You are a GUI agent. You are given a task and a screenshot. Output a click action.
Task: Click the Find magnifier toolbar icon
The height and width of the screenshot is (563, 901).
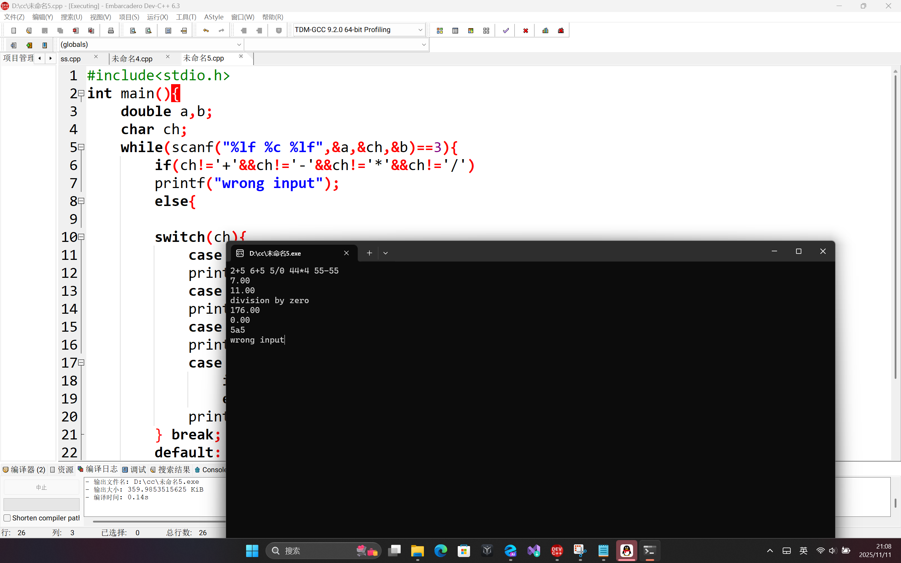point(133,31)
